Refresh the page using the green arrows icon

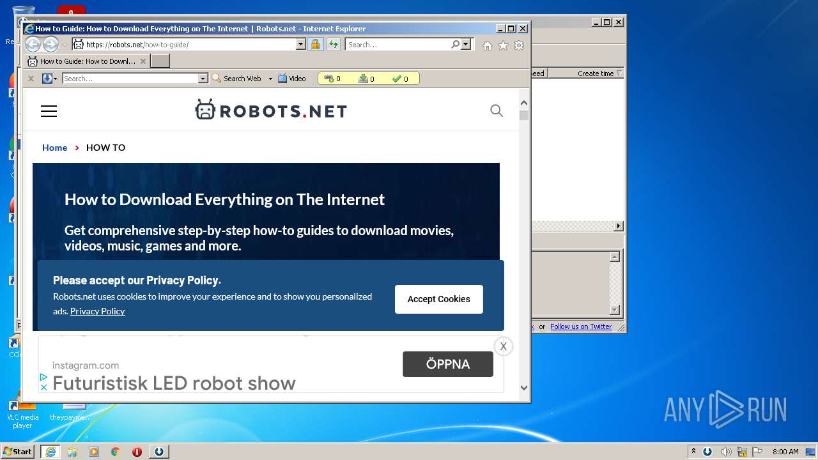click(334, 44)
